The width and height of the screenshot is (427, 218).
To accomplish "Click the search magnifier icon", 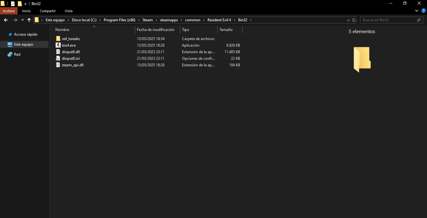I will [419, 20].
